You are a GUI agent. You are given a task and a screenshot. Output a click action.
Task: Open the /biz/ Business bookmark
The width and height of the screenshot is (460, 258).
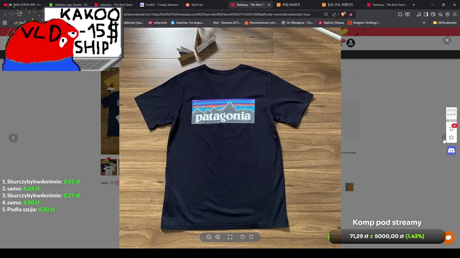[224, 23]
